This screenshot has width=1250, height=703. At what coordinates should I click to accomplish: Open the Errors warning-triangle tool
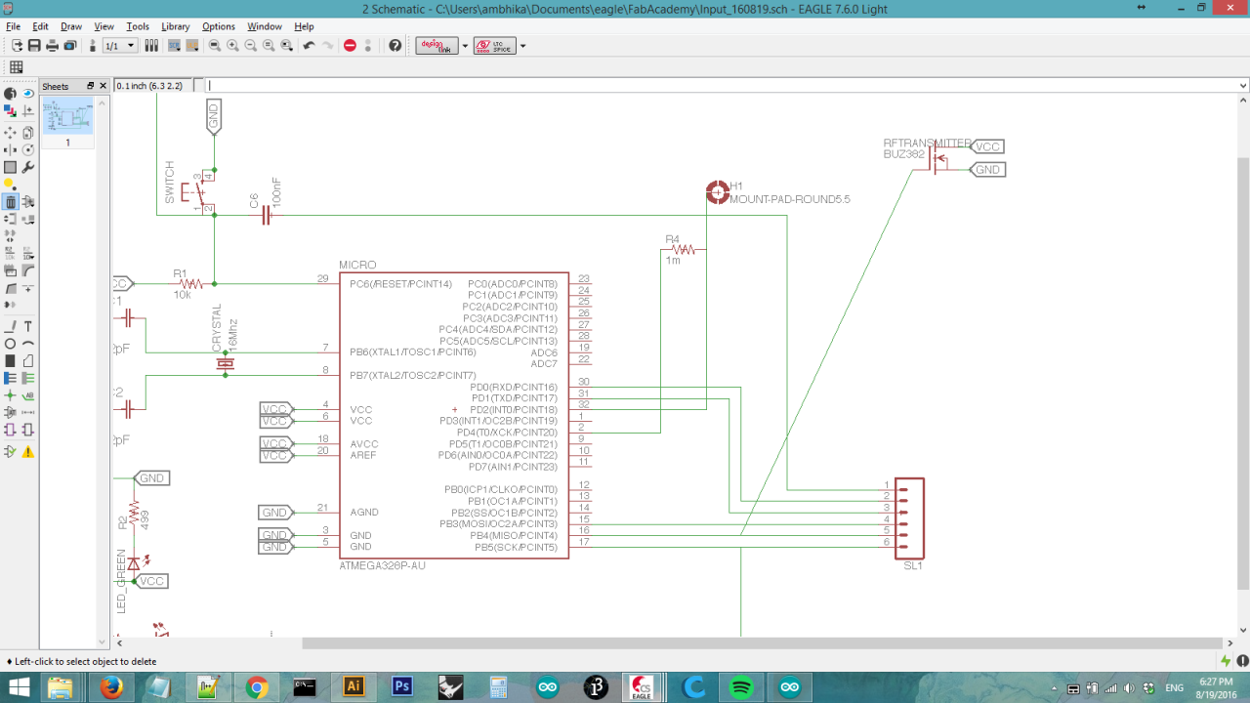tap(27, 452)
